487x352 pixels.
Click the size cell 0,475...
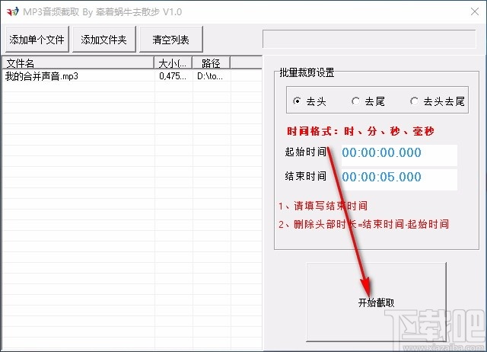click(x=173, y=76)
